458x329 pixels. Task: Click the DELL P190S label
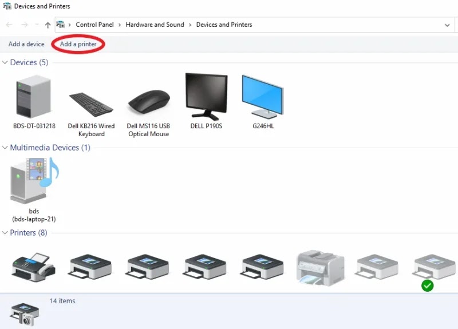coord(206,126)
